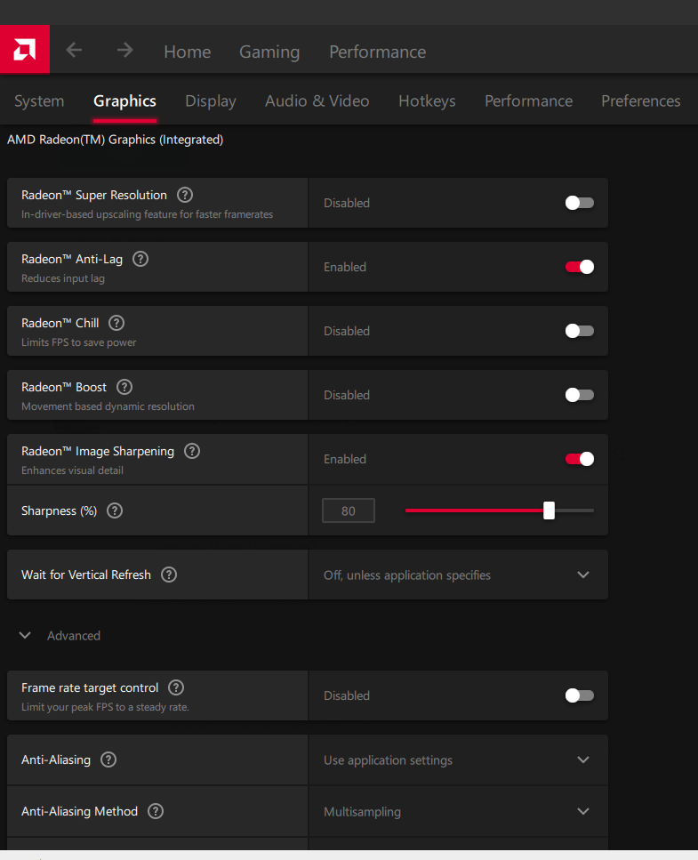Open the Anti-Aliasing dropdown
698x860 pixels.
(x=458, y=760)
